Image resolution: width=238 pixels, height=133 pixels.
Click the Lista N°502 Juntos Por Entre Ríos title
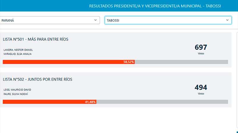pyautogui.click(x=37, y=79)
